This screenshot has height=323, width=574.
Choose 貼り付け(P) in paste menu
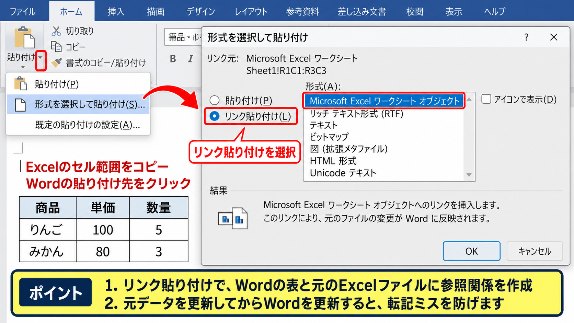[78, 84]
